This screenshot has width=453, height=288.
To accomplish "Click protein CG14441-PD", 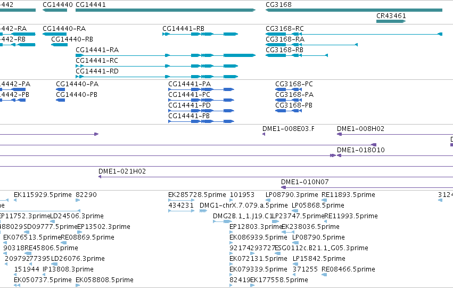I will (201, 111).
